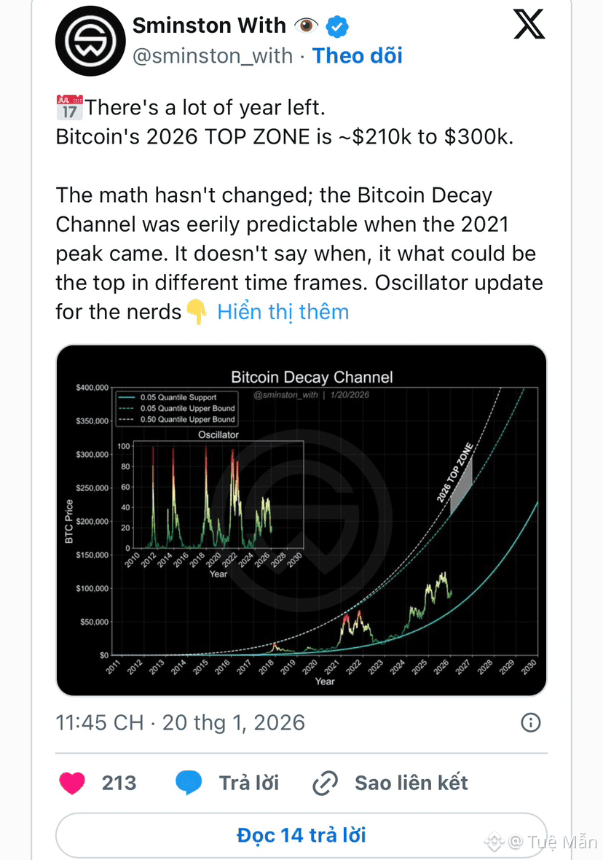Click the eye emoji in the display name
Screen dimensions: 603x860
click(306, 26)
